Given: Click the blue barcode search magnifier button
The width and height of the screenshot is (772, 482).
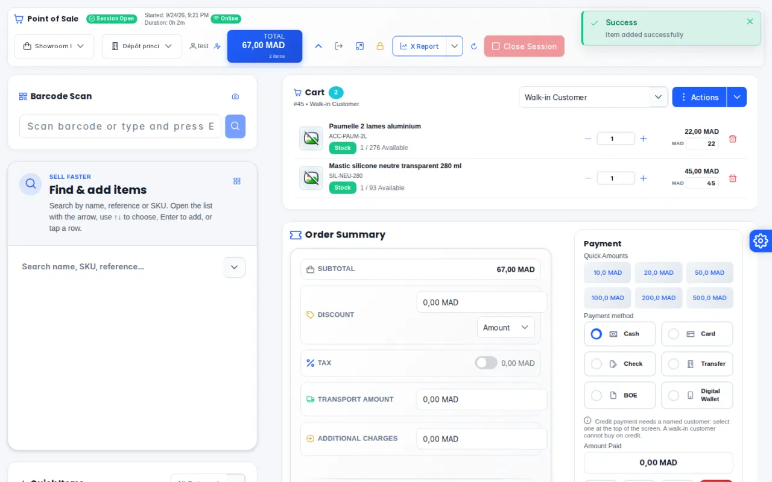Looking at the screenshot, I should point(235,127).
